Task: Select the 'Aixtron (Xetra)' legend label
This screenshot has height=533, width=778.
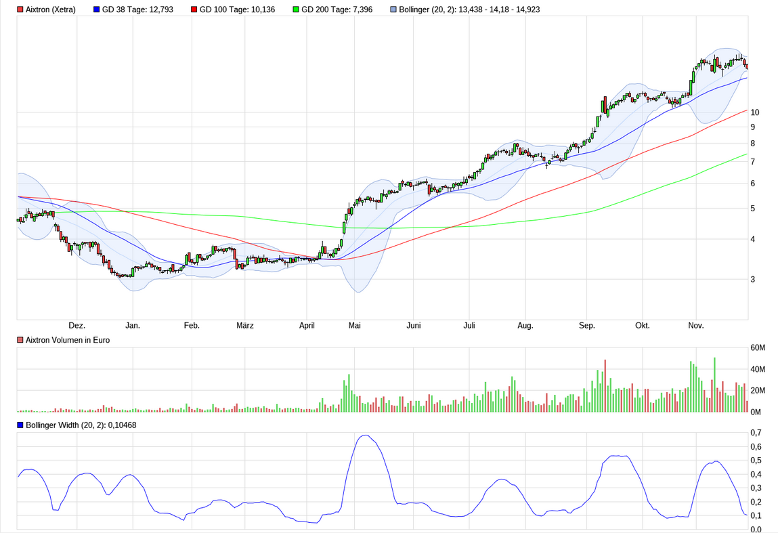Action: point(51,9)
